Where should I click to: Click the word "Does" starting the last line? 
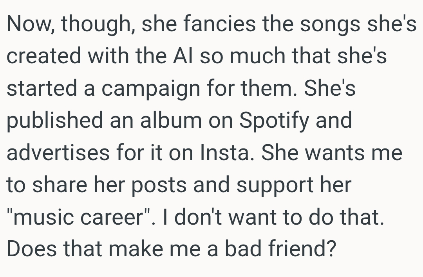(31, 249)
